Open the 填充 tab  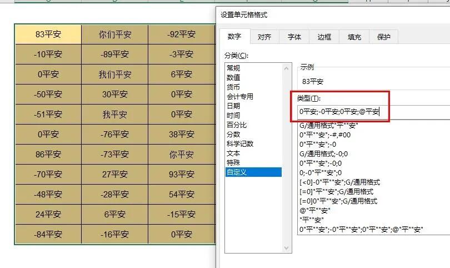tap(354, 37)
